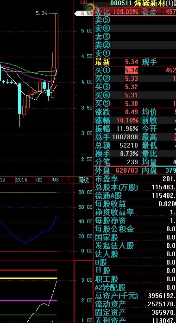Image resolution: width=176 pixels, height=323 pixels.
Task: Click the 总额 value 52210
Action: [129, 145]
